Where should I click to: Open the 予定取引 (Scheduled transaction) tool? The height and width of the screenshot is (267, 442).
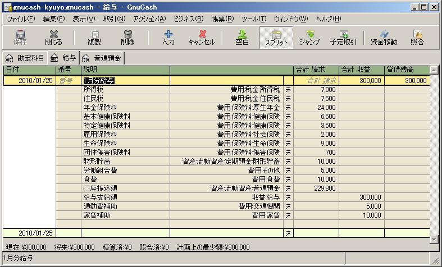click(x=343, y=37)
